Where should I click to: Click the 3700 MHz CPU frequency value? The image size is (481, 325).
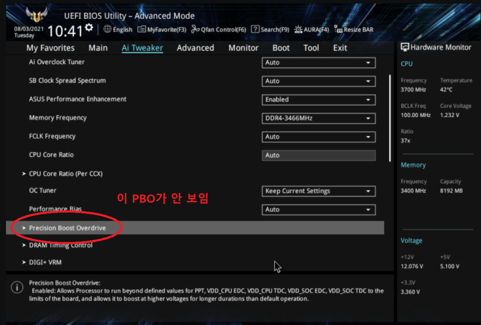click(413, 90)
